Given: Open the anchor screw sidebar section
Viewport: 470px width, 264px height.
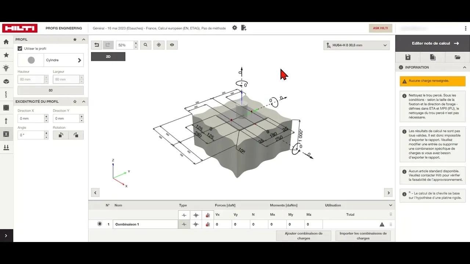Looking at the screenshot, I should (x=6, y=95).
